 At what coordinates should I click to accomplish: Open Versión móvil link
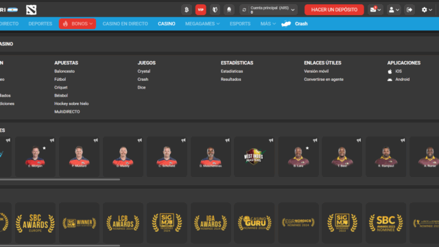point(316,71)
